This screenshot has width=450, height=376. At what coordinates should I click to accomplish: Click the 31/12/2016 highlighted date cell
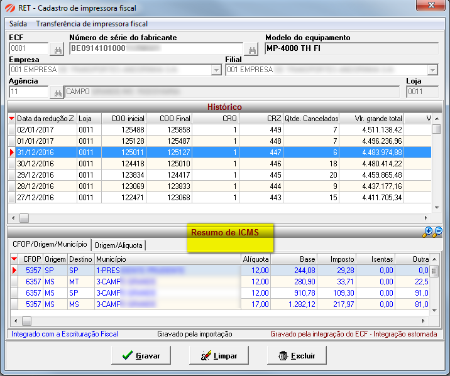click(x=46, y=152)
